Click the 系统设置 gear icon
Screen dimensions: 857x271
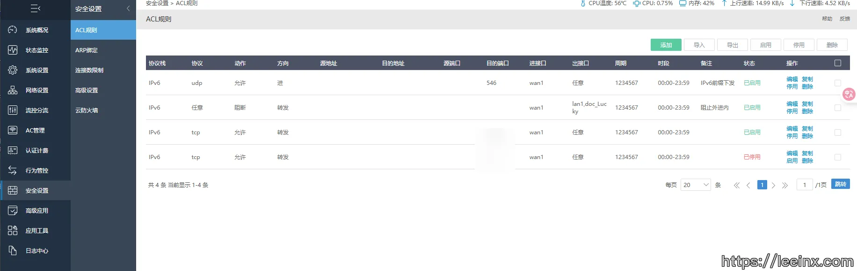coord(13,70)
